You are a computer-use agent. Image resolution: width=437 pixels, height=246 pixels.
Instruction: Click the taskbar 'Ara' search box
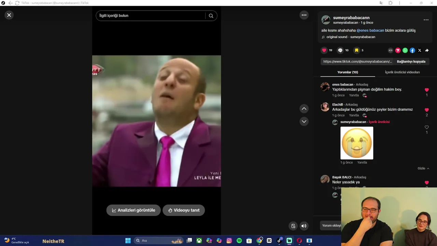pos(159,241)
